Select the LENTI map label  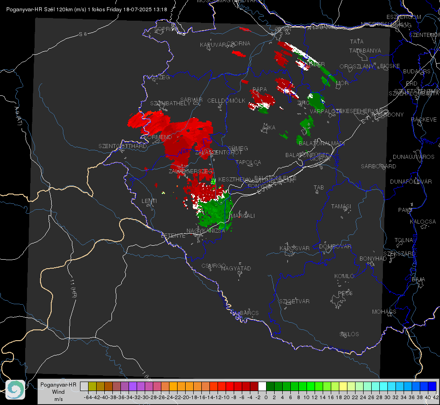[149, 201]
